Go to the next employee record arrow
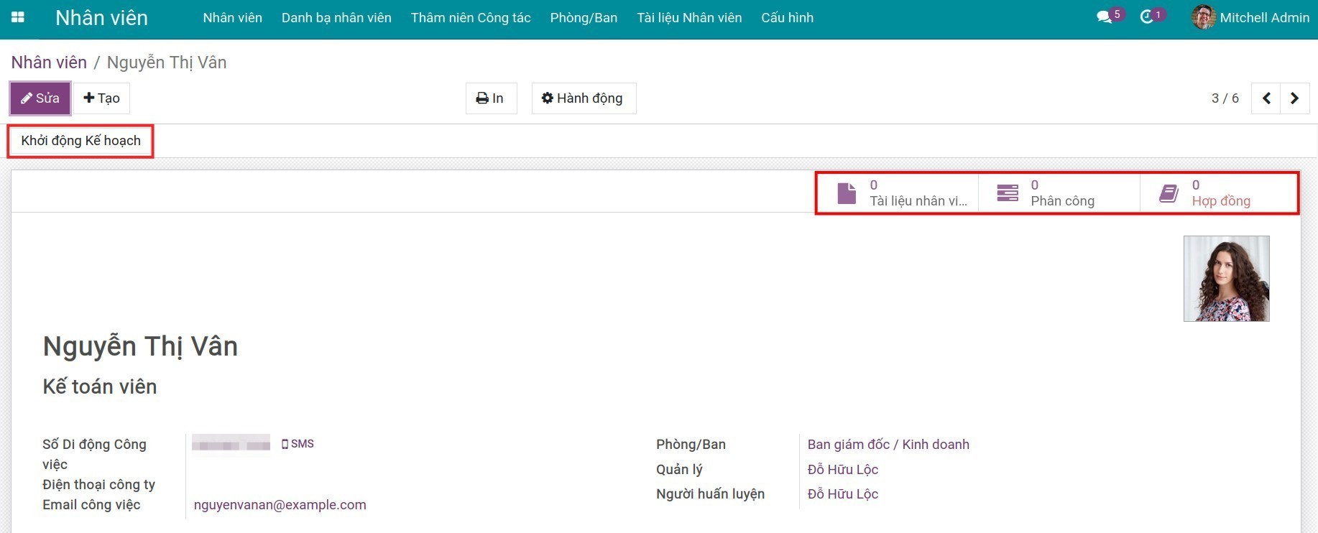Viewport: 1318px width, 533px height. pos(1294,98)
